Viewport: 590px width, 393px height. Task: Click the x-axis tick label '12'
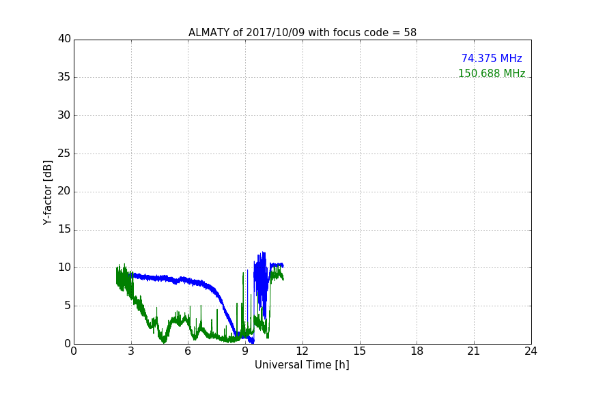tap(303, 351)
